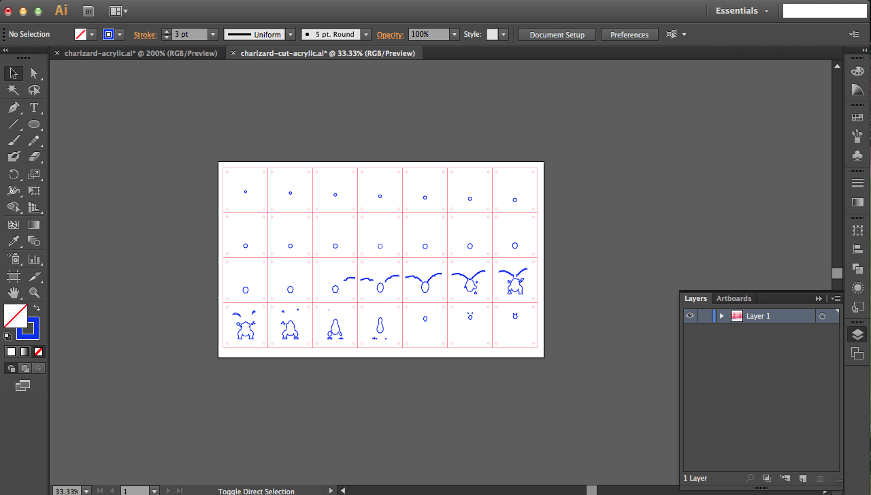Select the Zoom tool
Screen dimensions: 871x495
click(34, 293)
